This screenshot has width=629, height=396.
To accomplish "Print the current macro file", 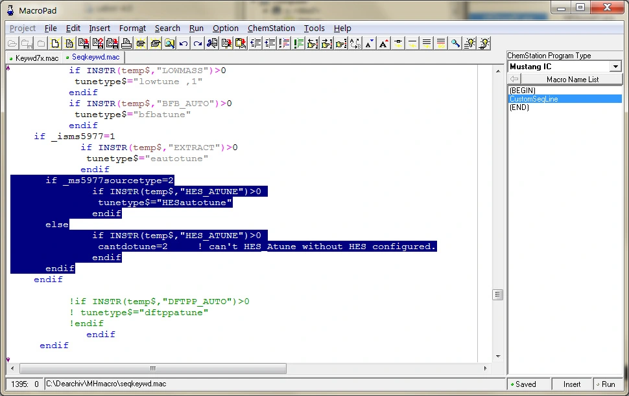I will click(x=126, y=43).
